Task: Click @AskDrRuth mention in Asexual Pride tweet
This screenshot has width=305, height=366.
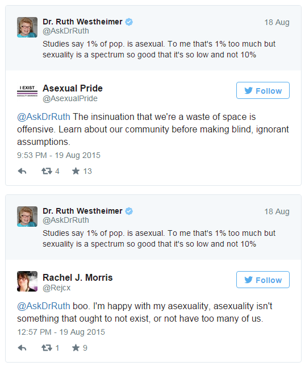Action: [x=44, y=117]
